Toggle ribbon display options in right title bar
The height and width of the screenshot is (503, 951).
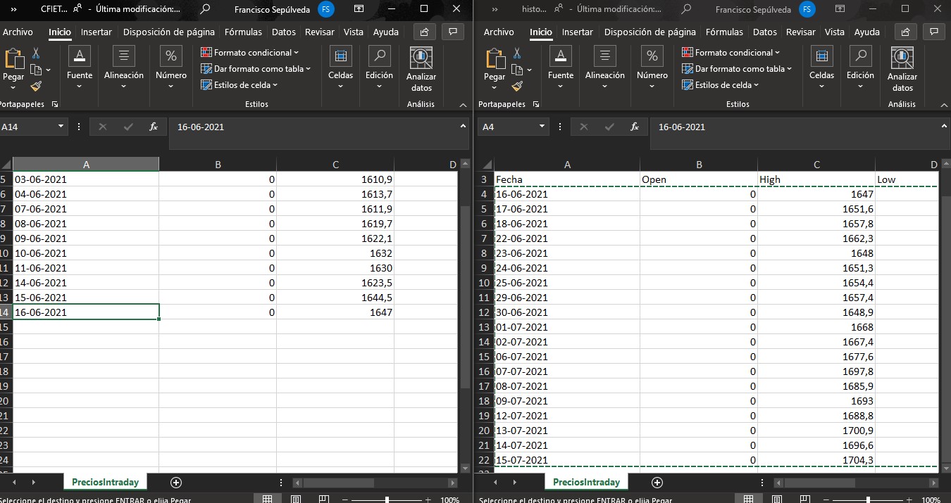pyautogui.click(x=840, y=9)
